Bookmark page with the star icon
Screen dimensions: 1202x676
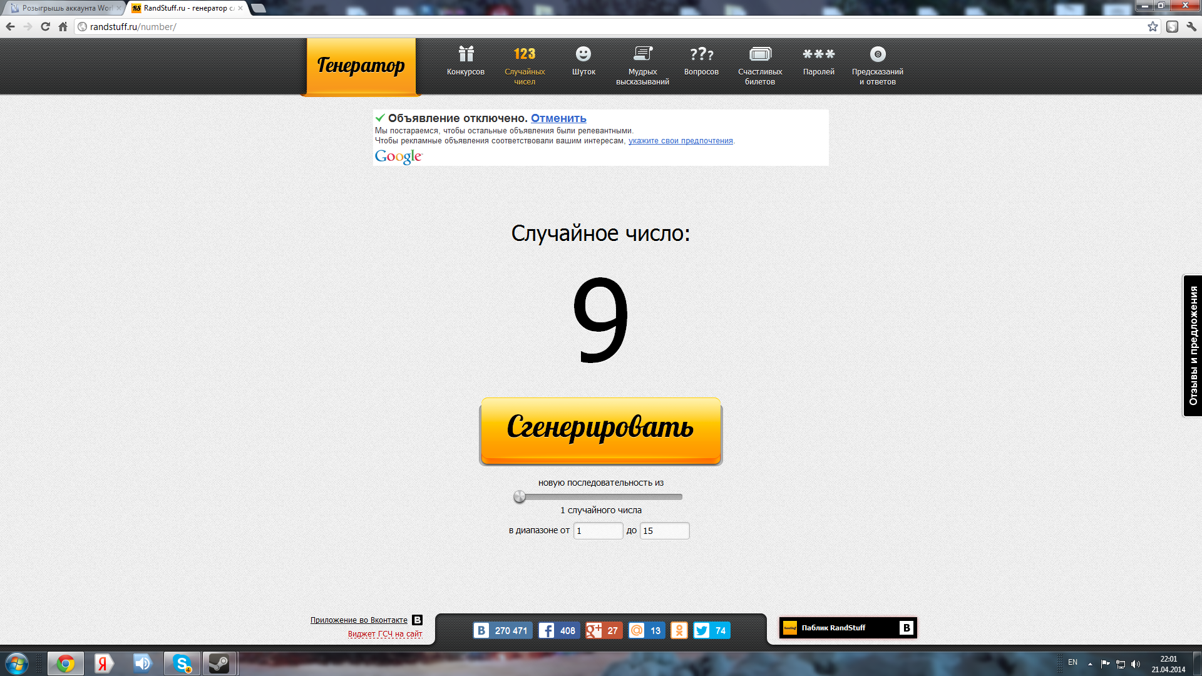(1153, 27)
